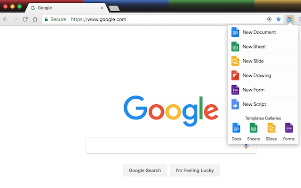Screen dimensions: 301x188
Task: Choose the red New Drawing icon
Action: click(235, 75)
